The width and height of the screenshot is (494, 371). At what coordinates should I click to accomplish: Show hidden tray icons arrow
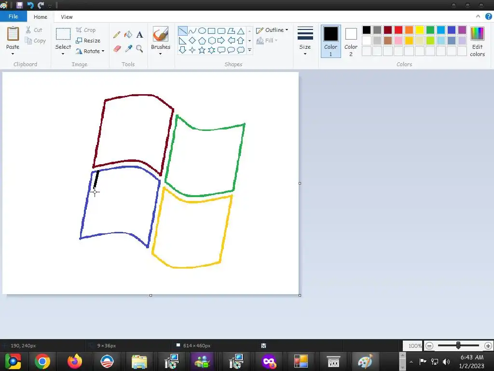pyautogui.click(x=411, y=361)
